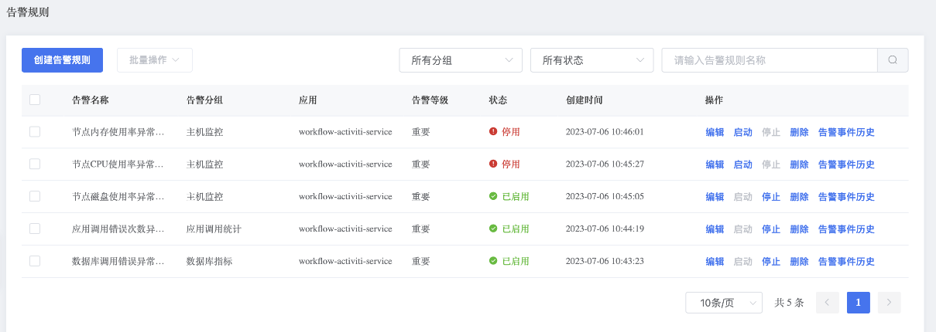Screen dimensions: 936x332
Task: Go to page 1 in pagination
Action: (859, 303)
